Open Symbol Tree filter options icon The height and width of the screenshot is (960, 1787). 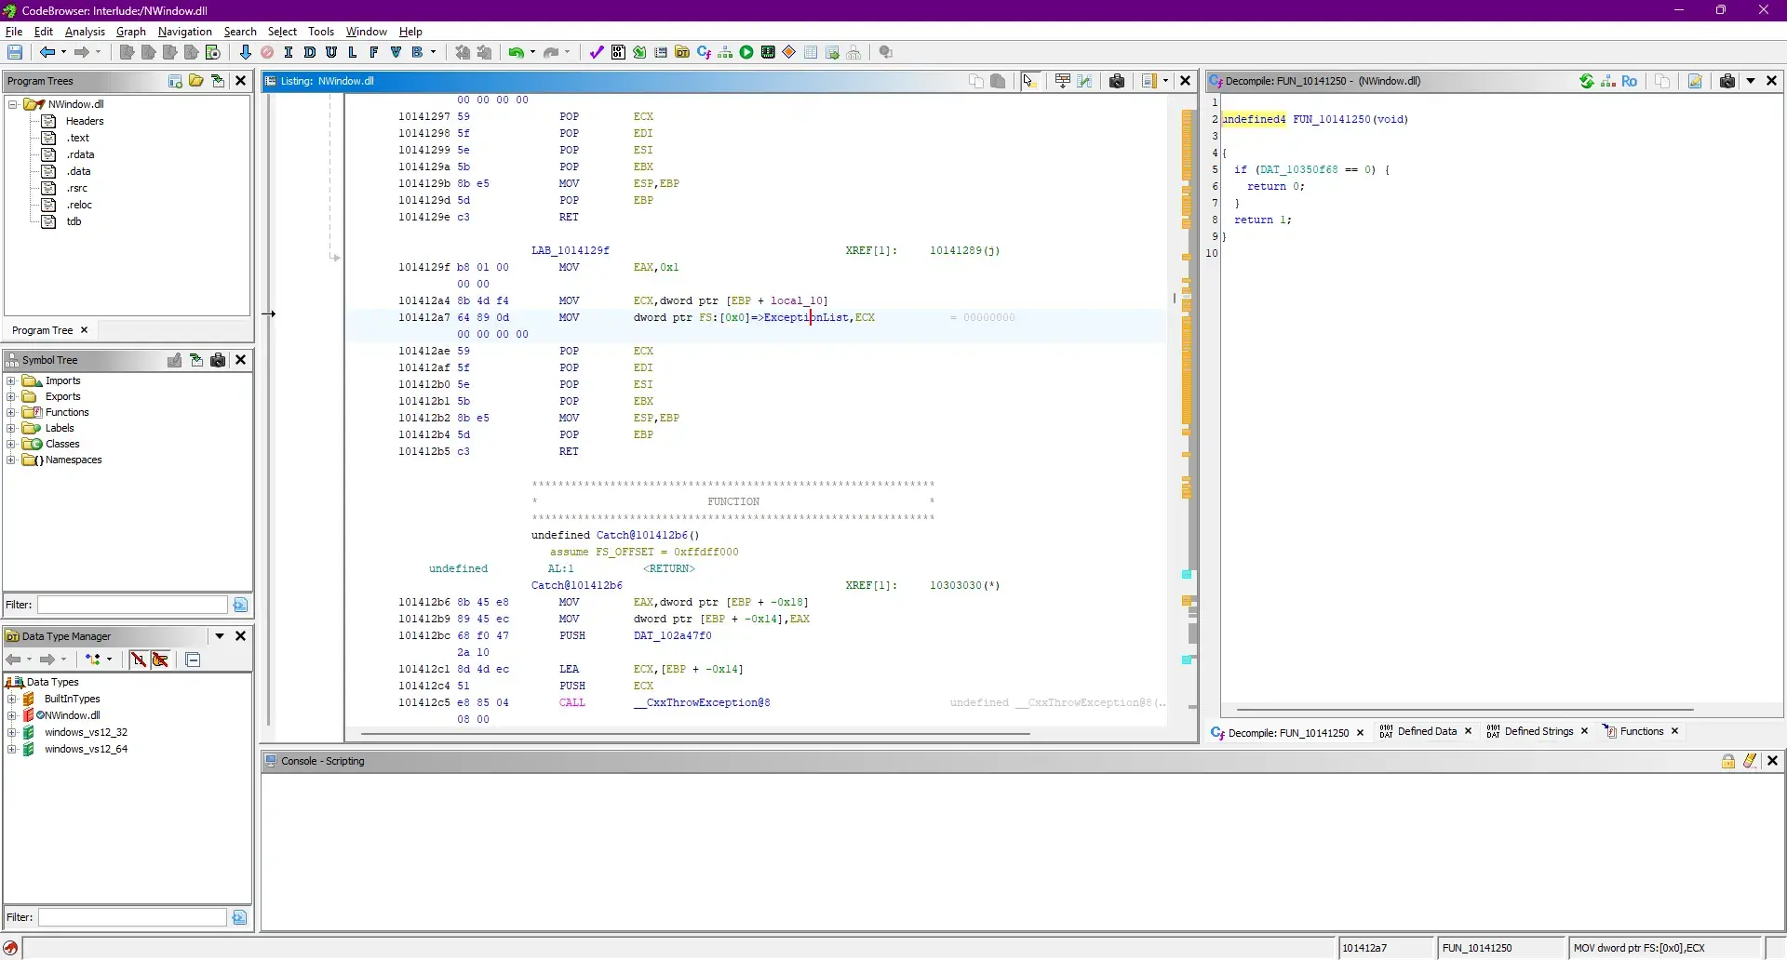tap(240, 605)
